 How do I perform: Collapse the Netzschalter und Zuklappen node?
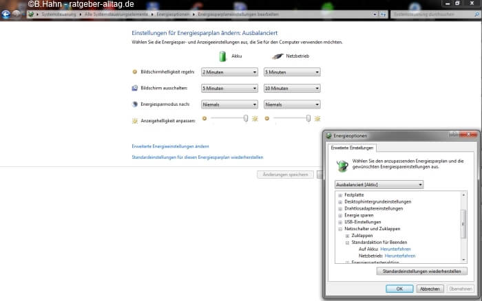(x=340, y=229)
